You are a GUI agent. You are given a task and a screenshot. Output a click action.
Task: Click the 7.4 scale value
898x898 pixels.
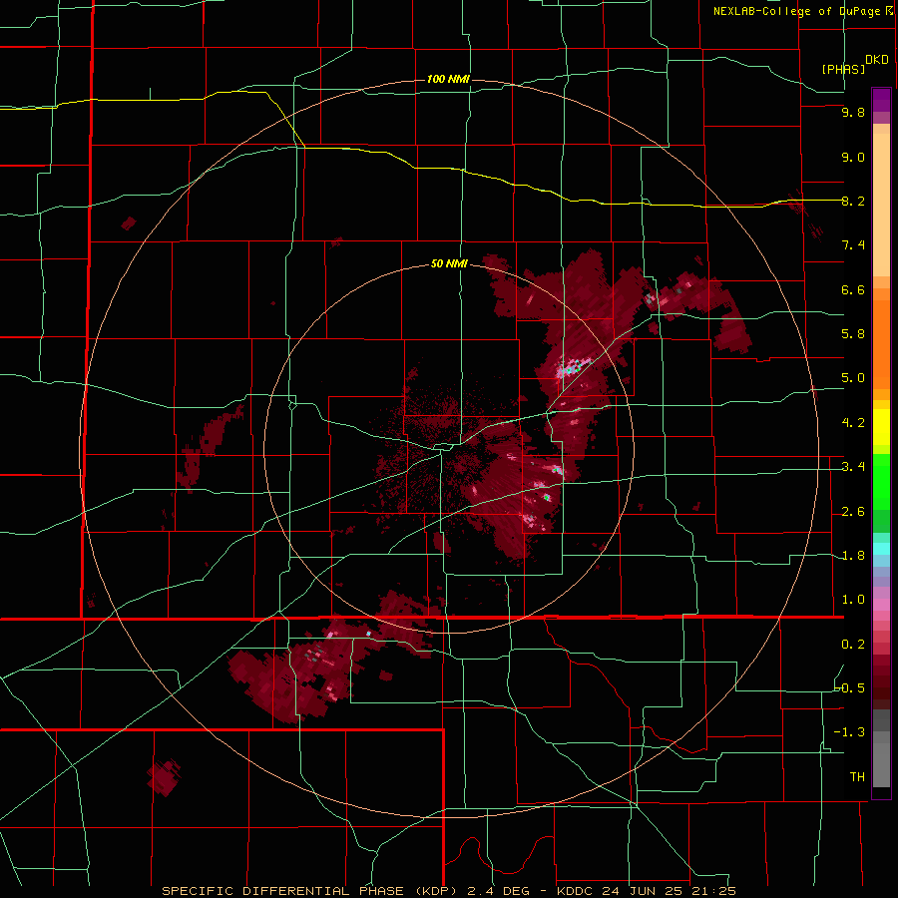point(853,245)
